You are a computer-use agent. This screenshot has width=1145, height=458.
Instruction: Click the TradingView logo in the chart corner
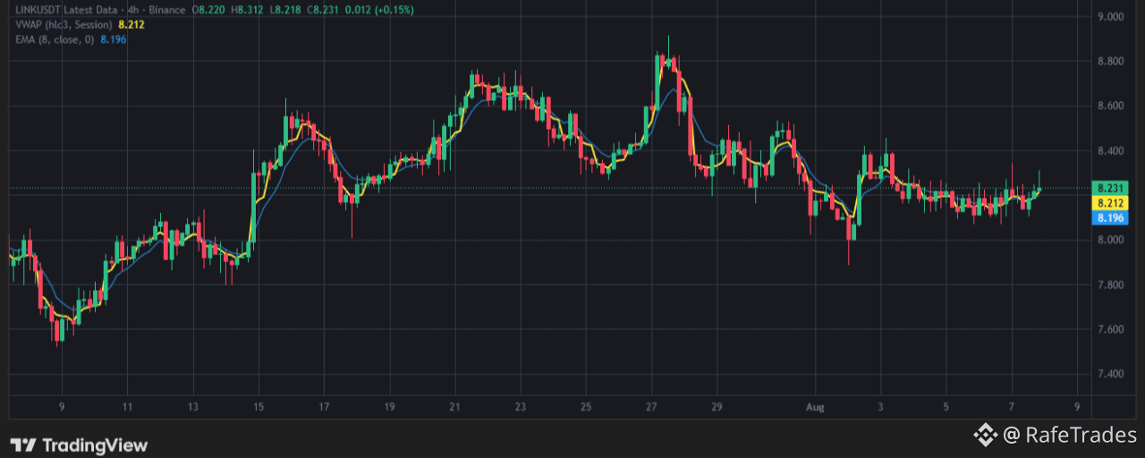coord(79,445)
